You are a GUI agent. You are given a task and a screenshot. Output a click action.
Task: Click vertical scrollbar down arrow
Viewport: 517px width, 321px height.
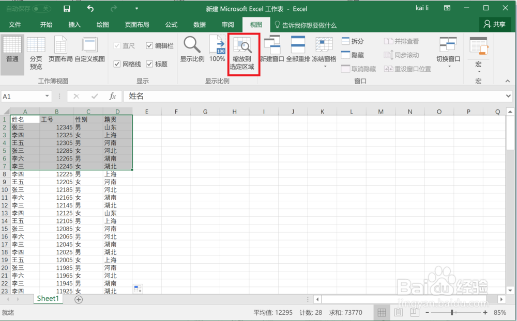point(510,291)
